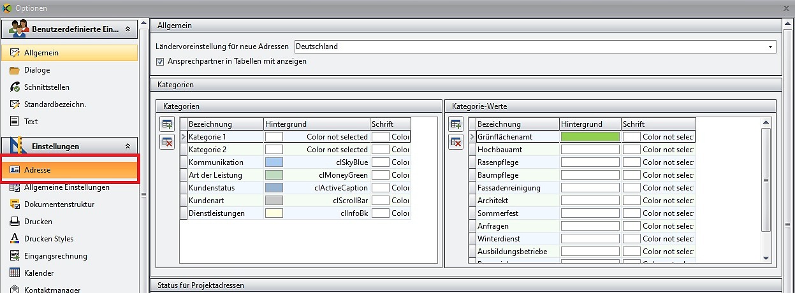Click the Kundenart clScrollBar swatch
795x293 pixels.
274,201
